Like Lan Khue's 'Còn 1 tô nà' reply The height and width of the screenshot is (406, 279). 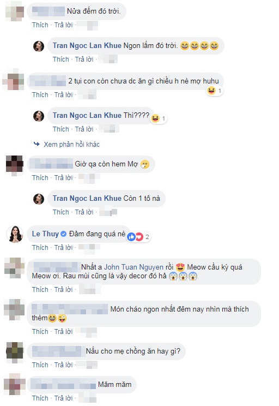(x=61, y=212)
